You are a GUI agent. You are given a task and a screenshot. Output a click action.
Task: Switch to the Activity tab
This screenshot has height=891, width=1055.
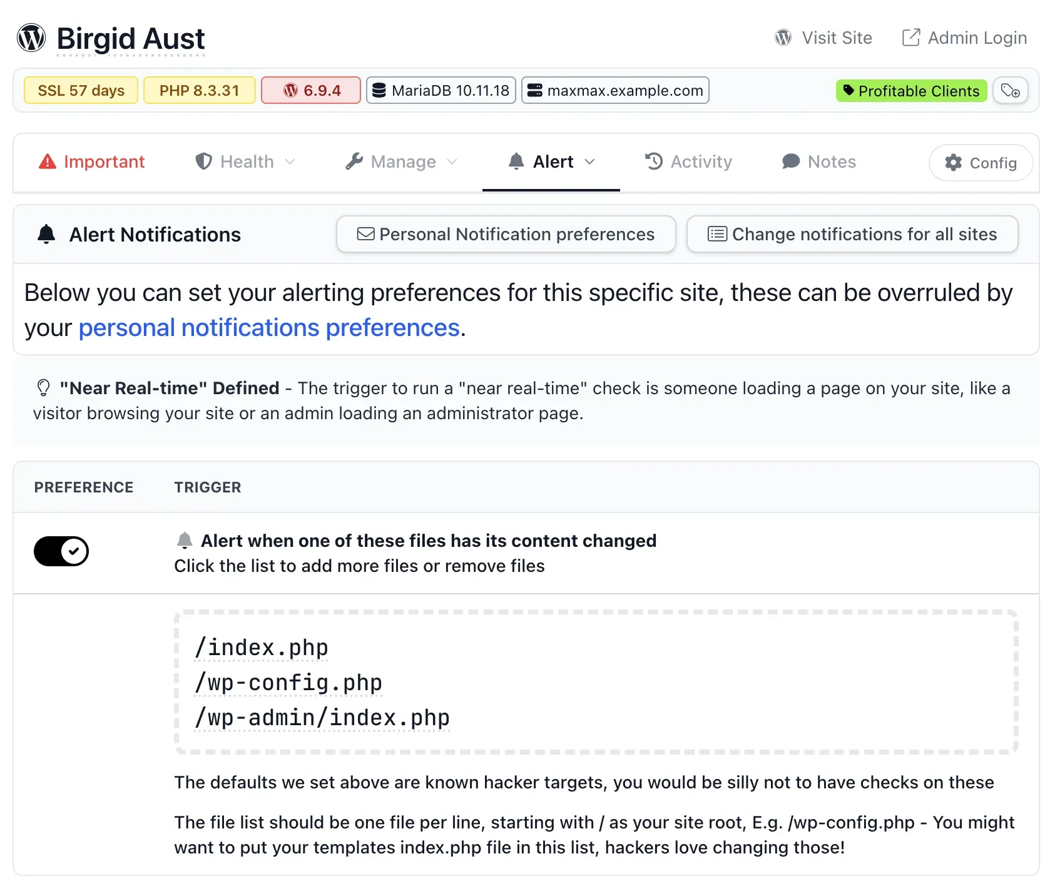point(688,161)
